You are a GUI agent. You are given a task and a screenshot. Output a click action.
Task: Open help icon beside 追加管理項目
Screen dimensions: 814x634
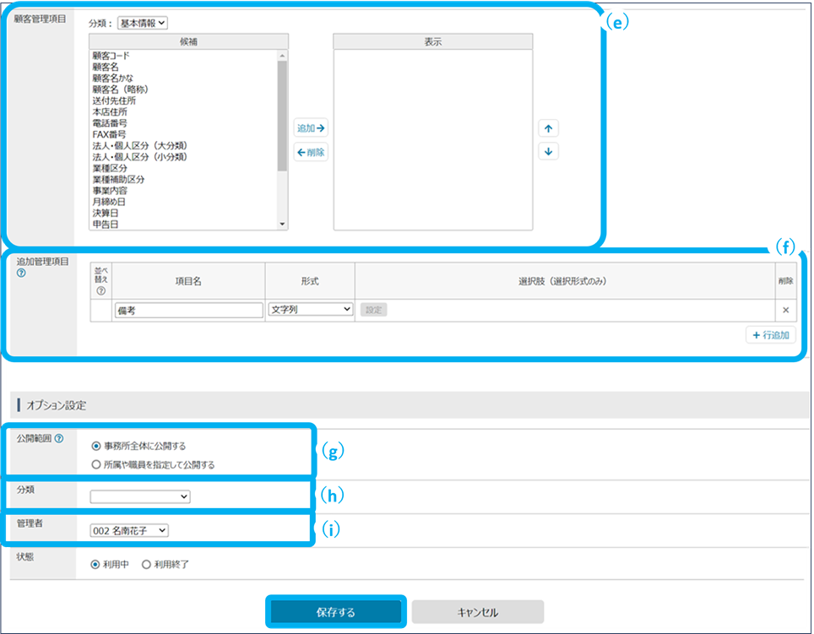(x=20, y=273)
